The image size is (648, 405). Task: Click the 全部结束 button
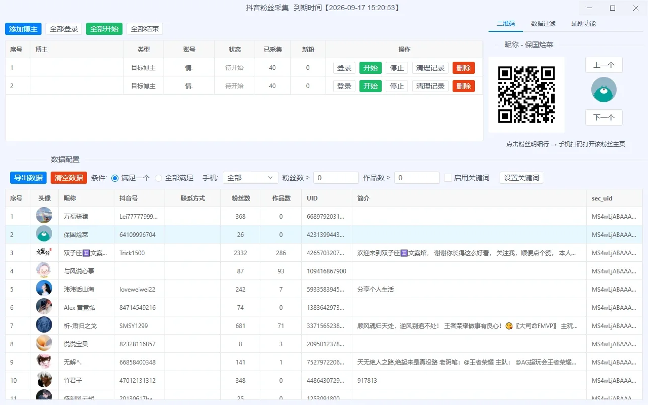145,29
